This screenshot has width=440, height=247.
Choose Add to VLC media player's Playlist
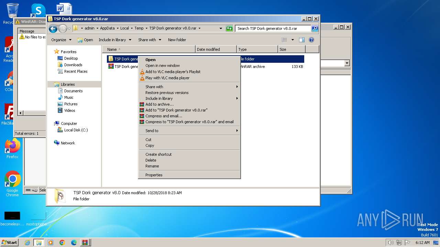(x=189, y=72)
